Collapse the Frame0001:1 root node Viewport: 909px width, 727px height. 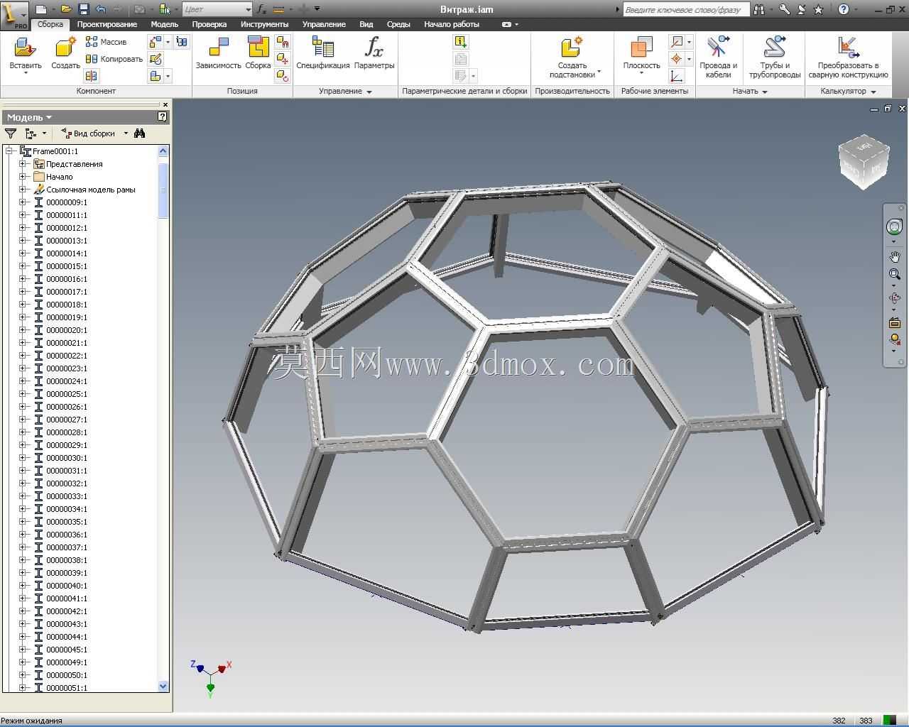(x=9, y=151)
